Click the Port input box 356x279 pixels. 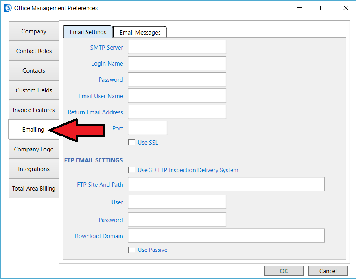pyautogui.click(x=148, y=128)
